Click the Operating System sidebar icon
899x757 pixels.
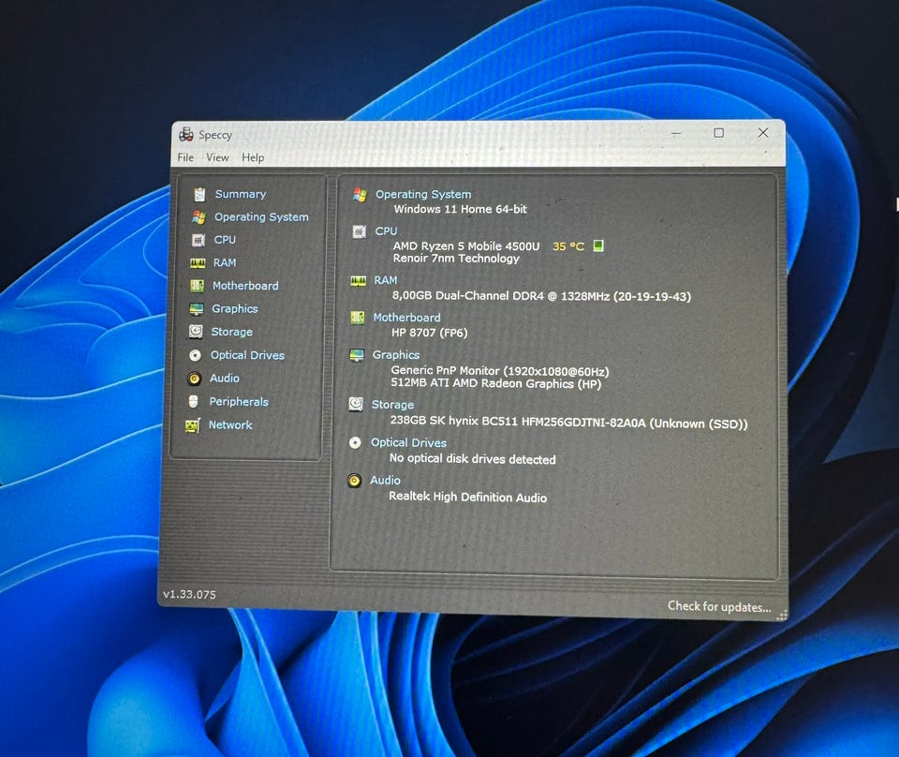click(x=199, y=217)
